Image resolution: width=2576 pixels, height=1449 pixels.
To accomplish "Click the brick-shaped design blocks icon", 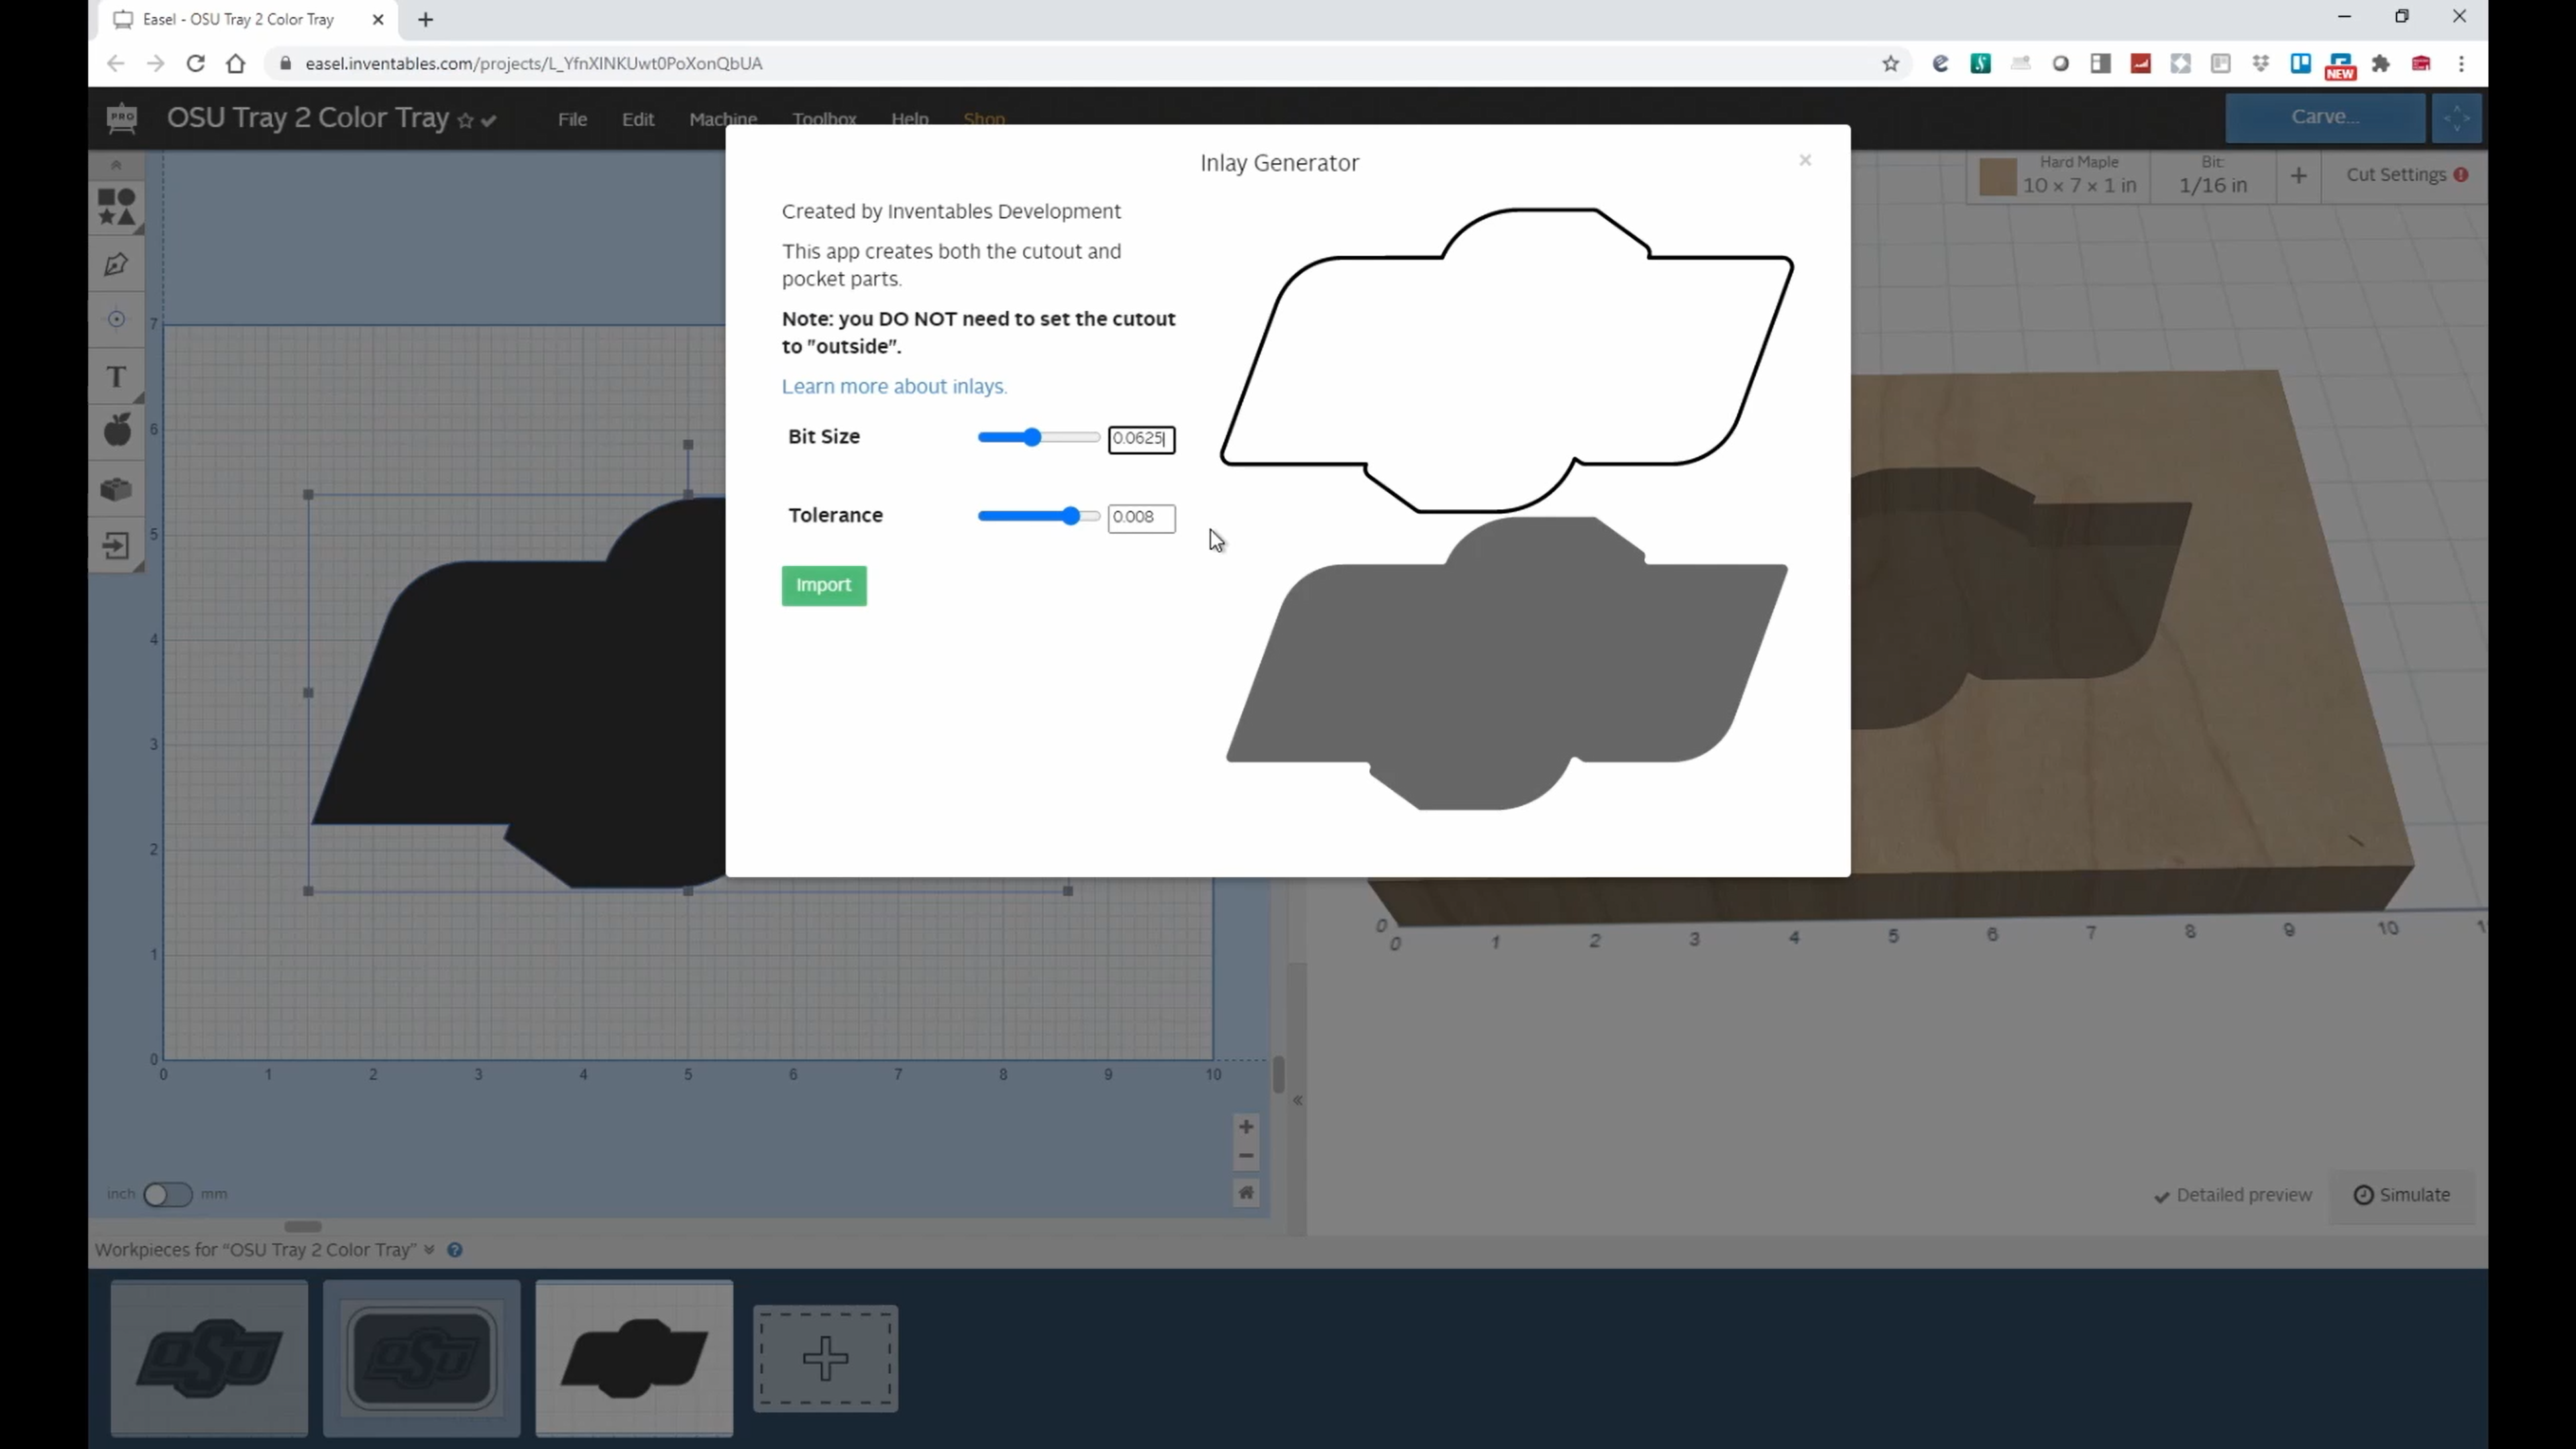I will pyautogui.click(x=116, y=489).
